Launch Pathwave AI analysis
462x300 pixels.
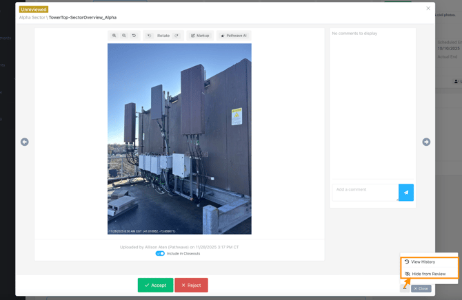233,36
